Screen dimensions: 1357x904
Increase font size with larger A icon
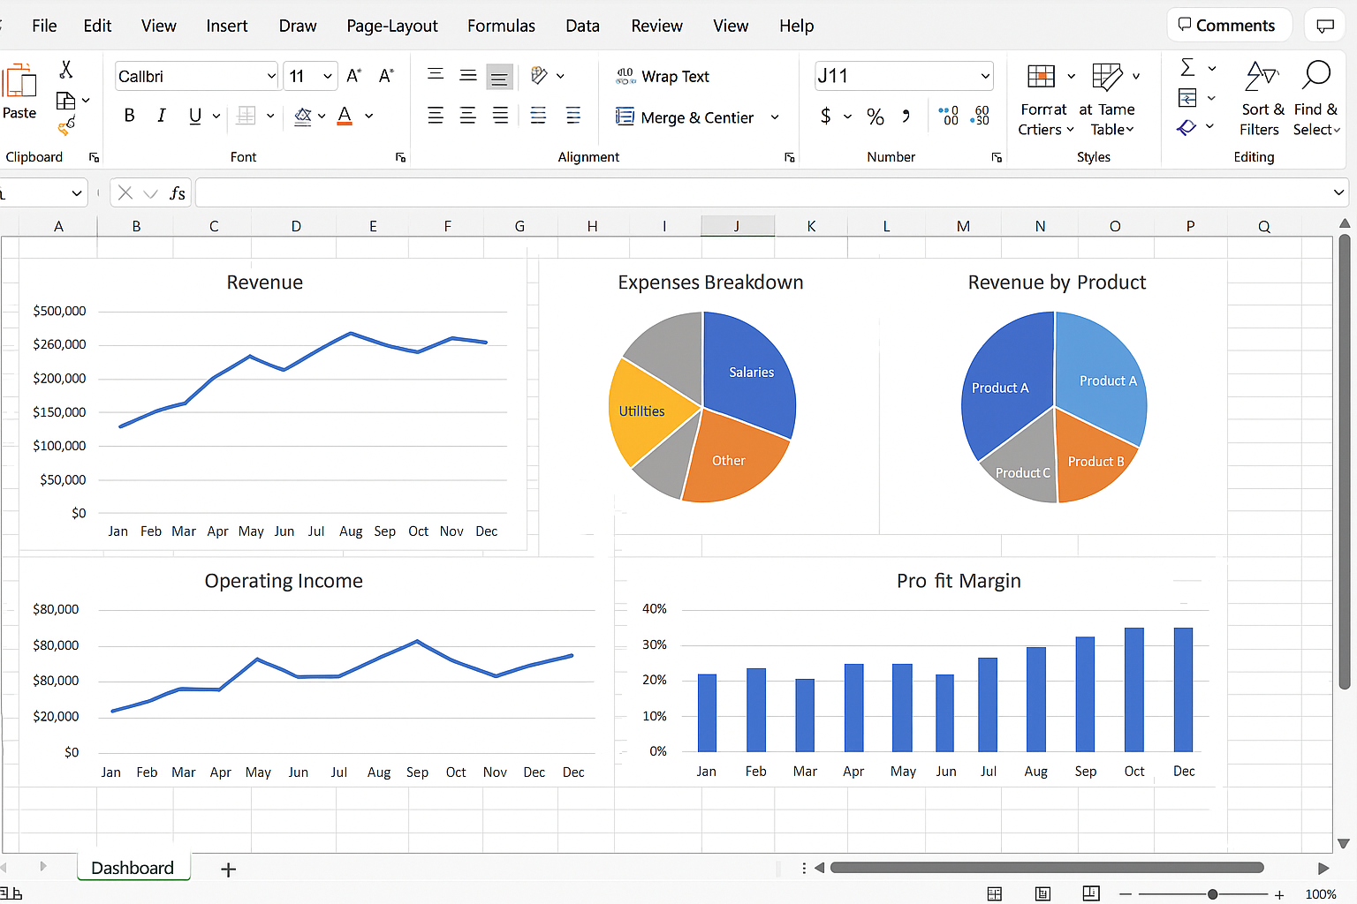click(353, 76)
